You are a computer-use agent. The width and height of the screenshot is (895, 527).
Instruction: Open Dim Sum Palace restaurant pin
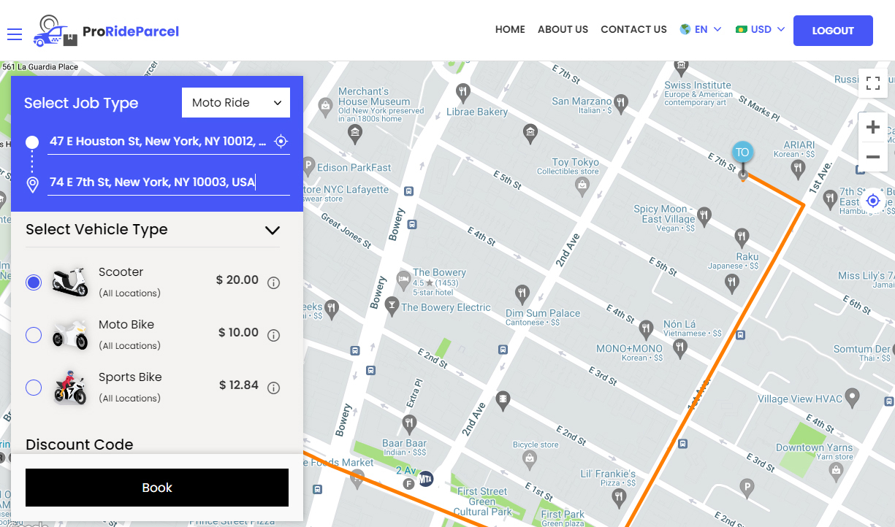click(x=522, y=295)
